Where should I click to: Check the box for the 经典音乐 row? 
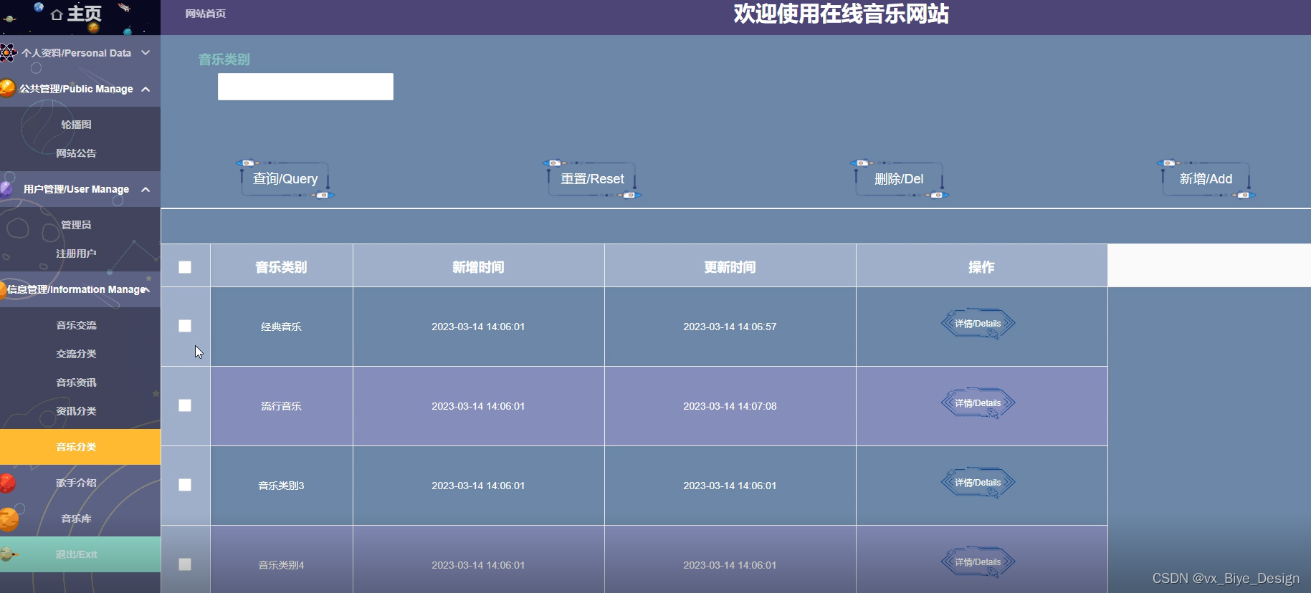185,326
